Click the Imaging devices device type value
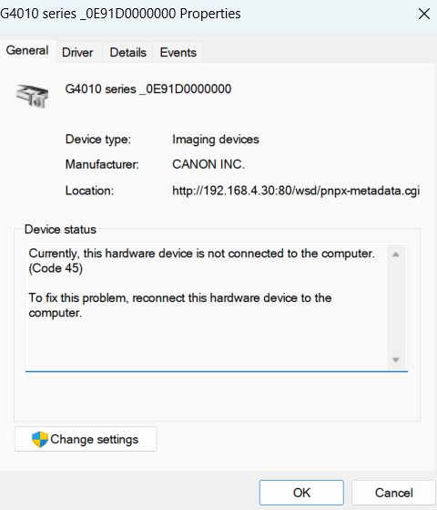 (216, 140)
